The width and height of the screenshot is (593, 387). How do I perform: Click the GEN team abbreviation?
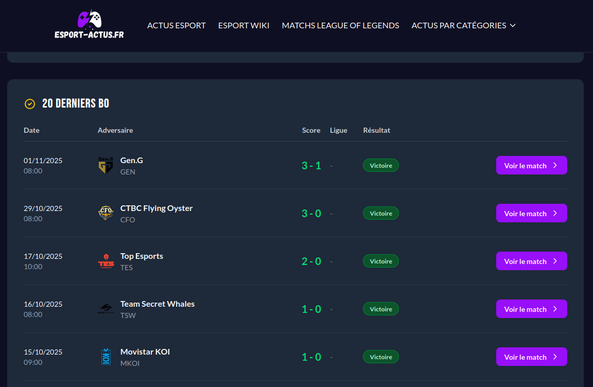click(128, 171)
